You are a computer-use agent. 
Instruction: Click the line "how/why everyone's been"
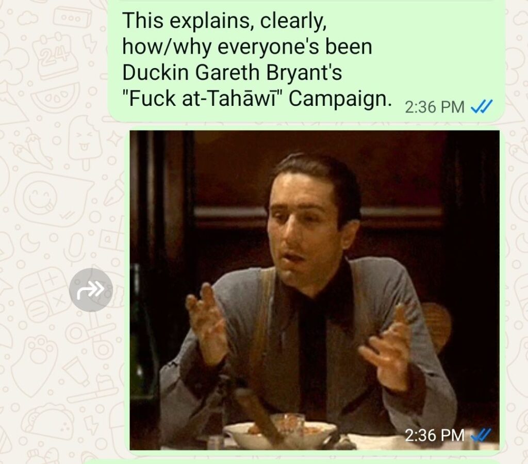[x=247, y=46]
